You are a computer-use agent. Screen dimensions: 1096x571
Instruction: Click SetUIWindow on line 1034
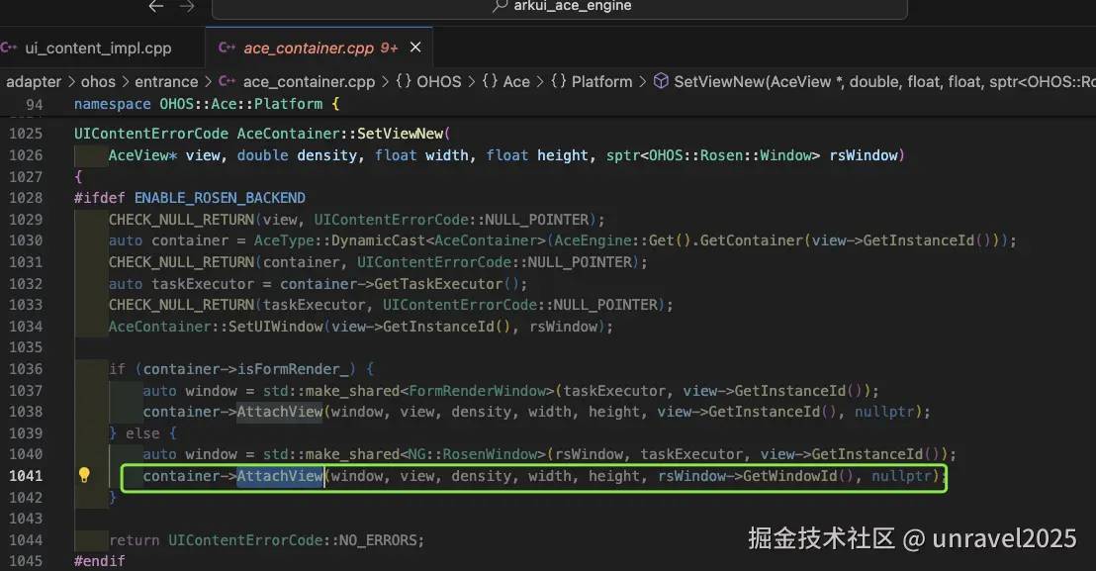[x=276, y=327]
